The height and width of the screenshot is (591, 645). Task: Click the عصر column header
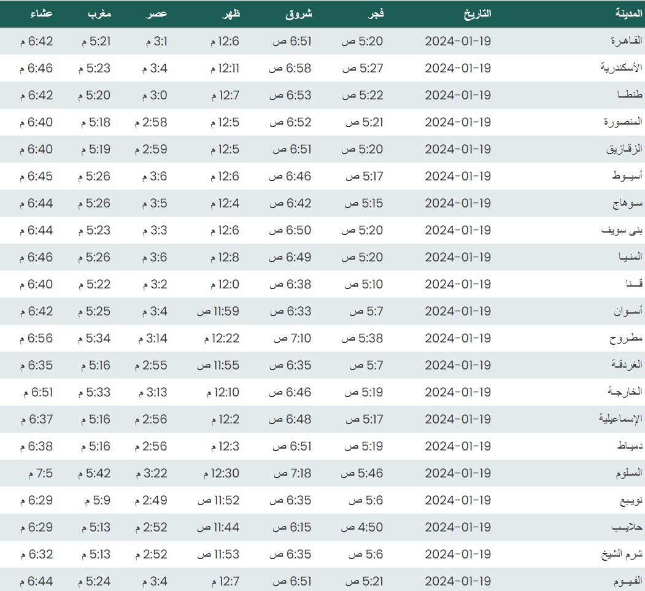[158, 13]
